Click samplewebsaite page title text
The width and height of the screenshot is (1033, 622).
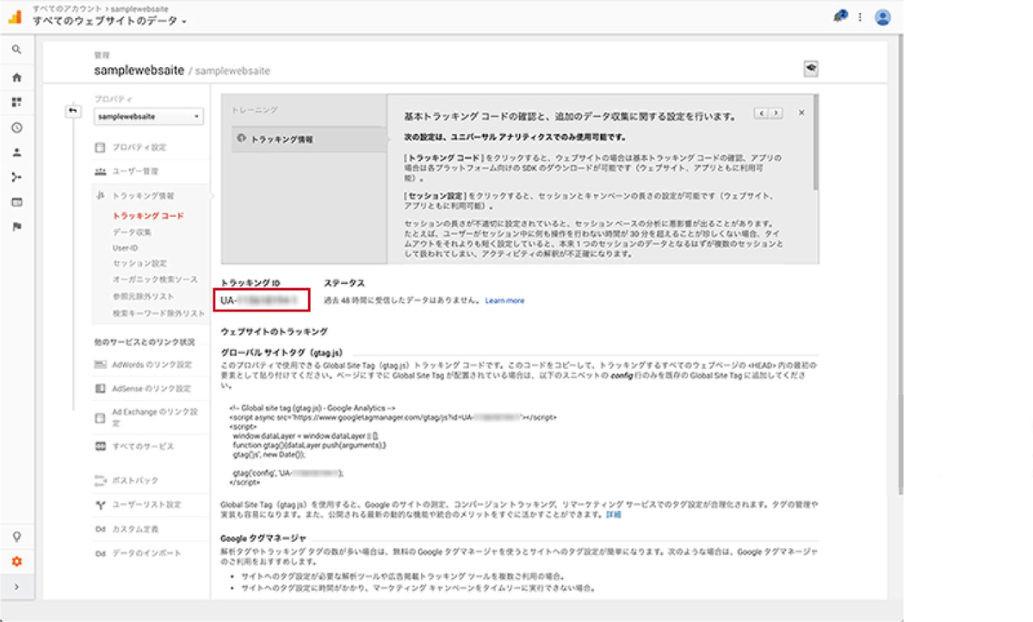139,71
